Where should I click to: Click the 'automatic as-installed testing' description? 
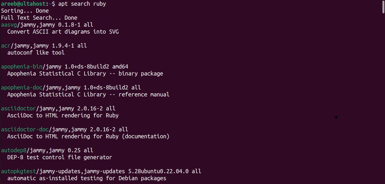(x=87, y=178)
